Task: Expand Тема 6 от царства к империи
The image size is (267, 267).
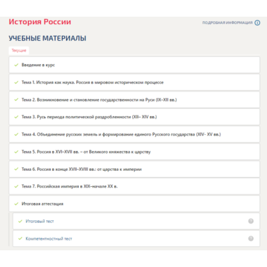Action: click(134, 169)
